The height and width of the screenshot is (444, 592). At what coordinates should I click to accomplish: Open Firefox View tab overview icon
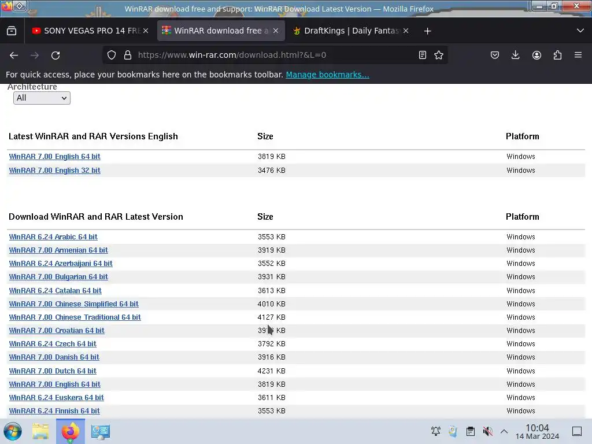[x=12, y=31]
